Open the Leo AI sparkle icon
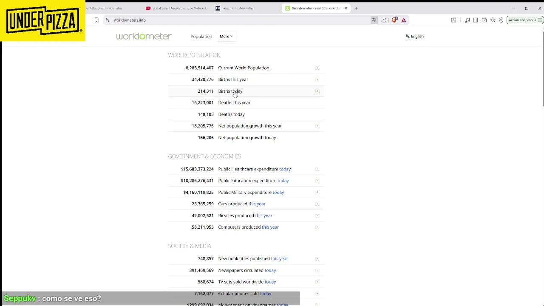 (x=493, y=20)
